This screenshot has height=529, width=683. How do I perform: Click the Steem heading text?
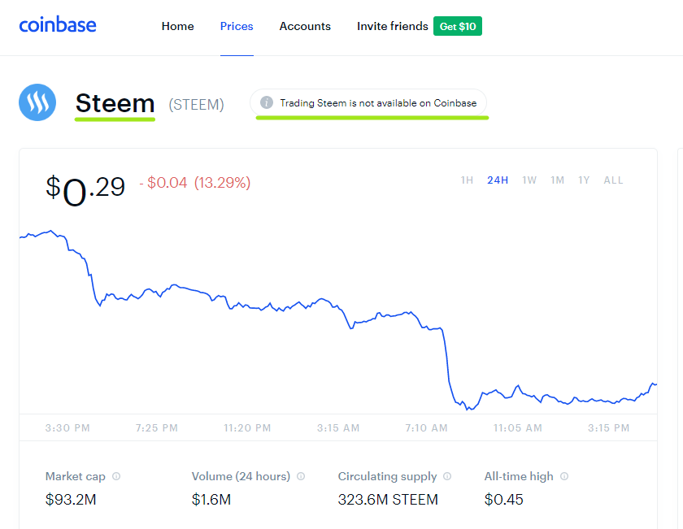click(x=115, y=103)
